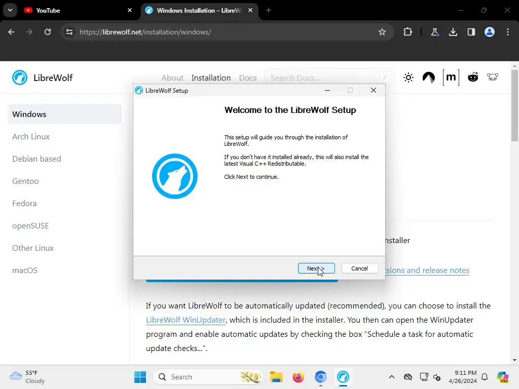Select Arch Linux in the sidebar
Image resolution: width=519 pixels, height=389 pixels.
(31, 136)
